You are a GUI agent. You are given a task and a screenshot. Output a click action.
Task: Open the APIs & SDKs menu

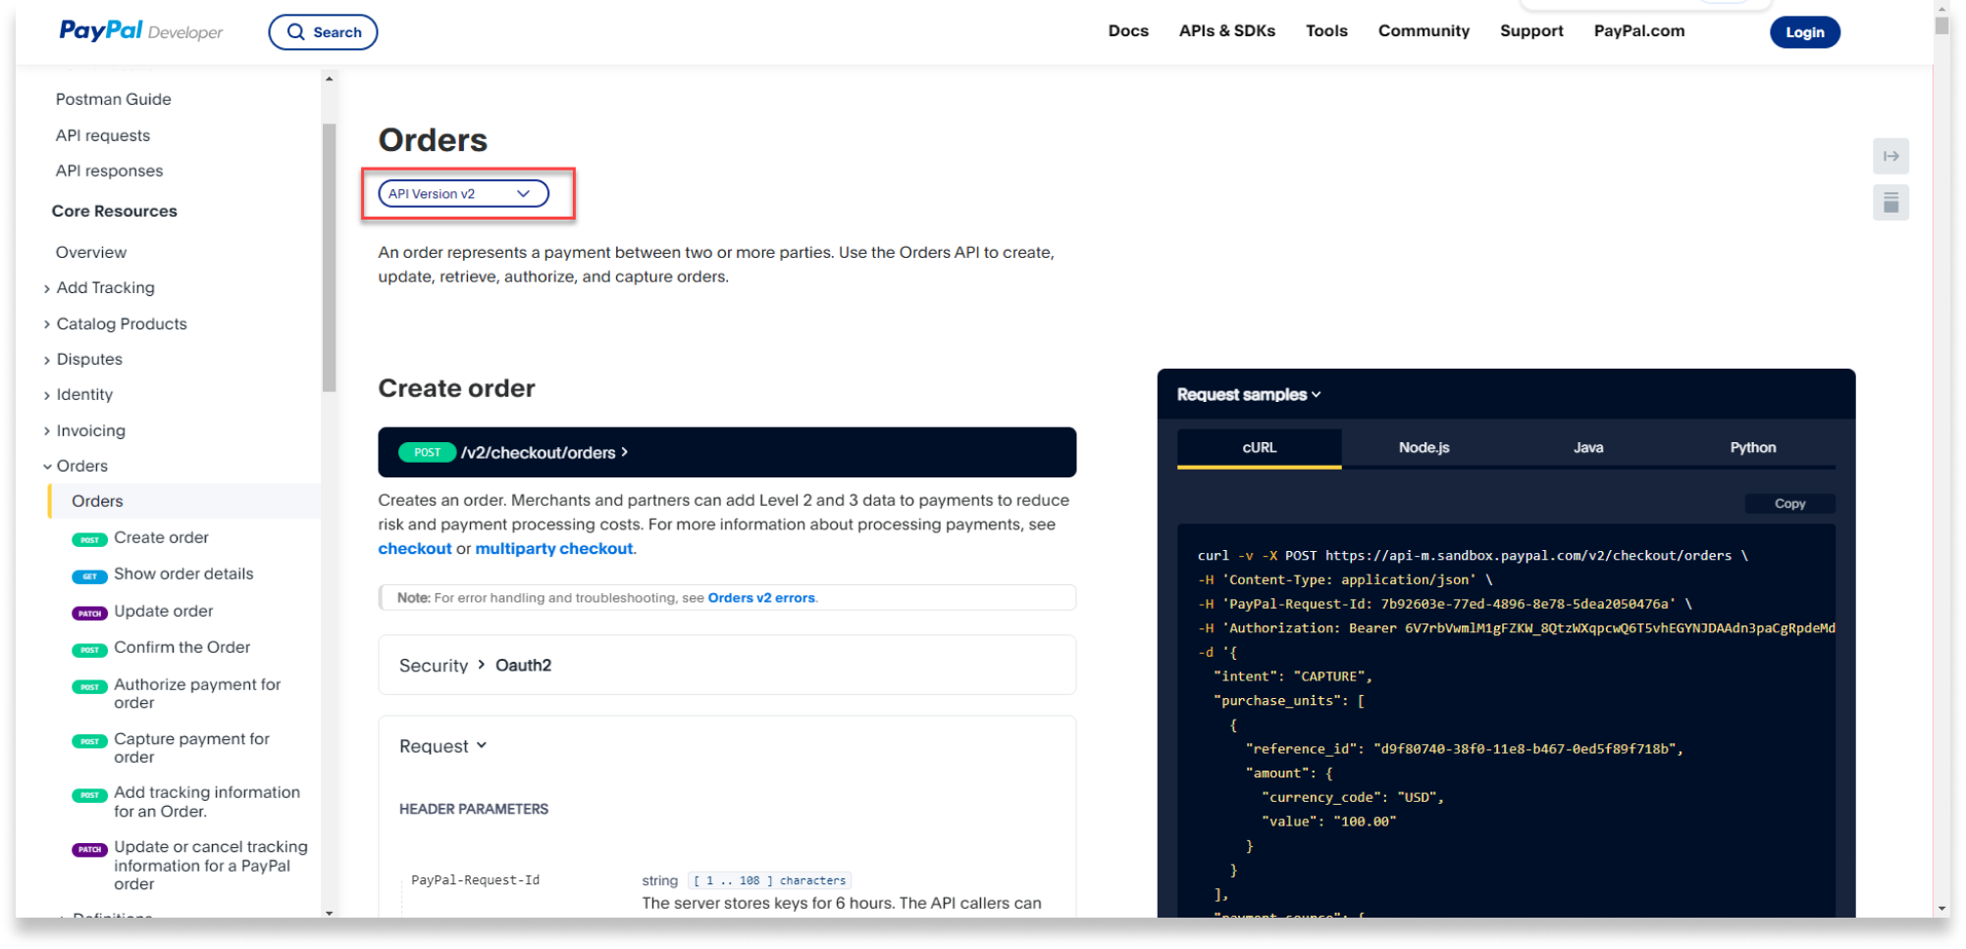1226,31
